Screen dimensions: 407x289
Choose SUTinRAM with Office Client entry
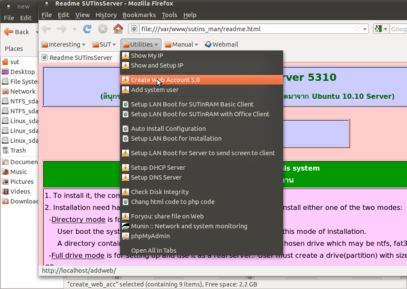(202, 114)
